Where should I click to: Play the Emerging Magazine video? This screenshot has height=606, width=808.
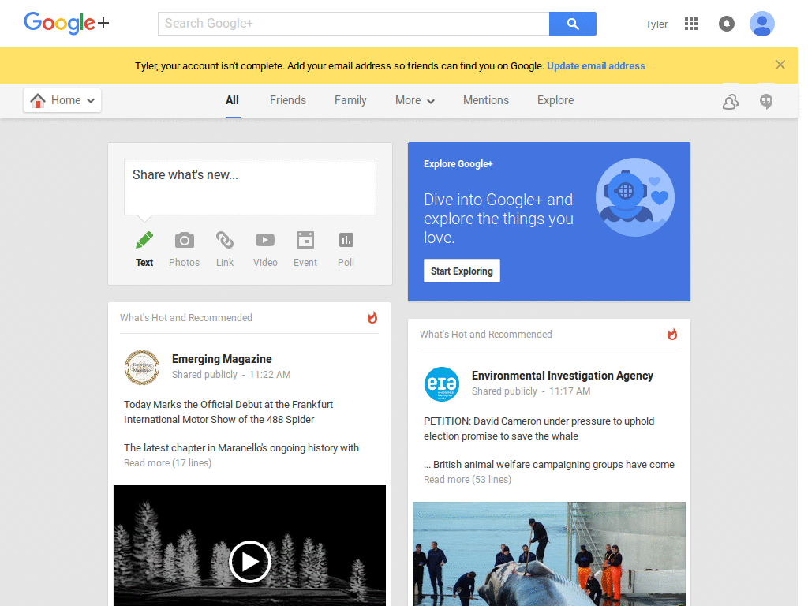coord(250,562)
